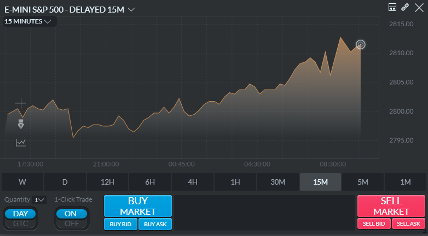The height and width of the screenshot is (236, 428).
Task: Click the 1-Click Trade label
Action: [73, 199]
